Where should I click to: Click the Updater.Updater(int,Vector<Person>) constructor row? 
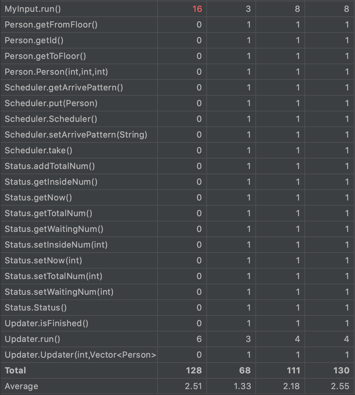(81, 355)
